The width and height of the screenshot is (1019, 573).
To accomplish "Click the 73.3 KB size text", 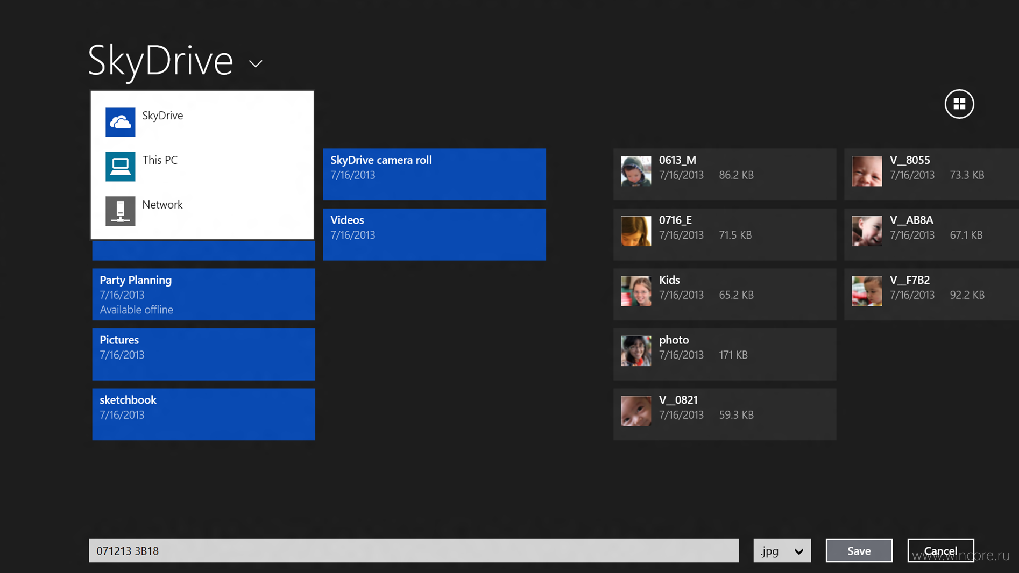I will pyautogui.click(x=967, y=175).
